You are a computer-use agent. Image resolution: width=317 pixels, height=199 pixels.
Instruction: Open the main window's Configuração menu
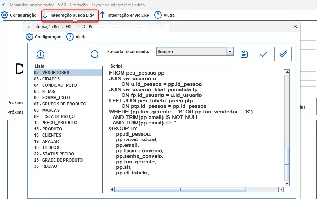click(x=19, y=15)
